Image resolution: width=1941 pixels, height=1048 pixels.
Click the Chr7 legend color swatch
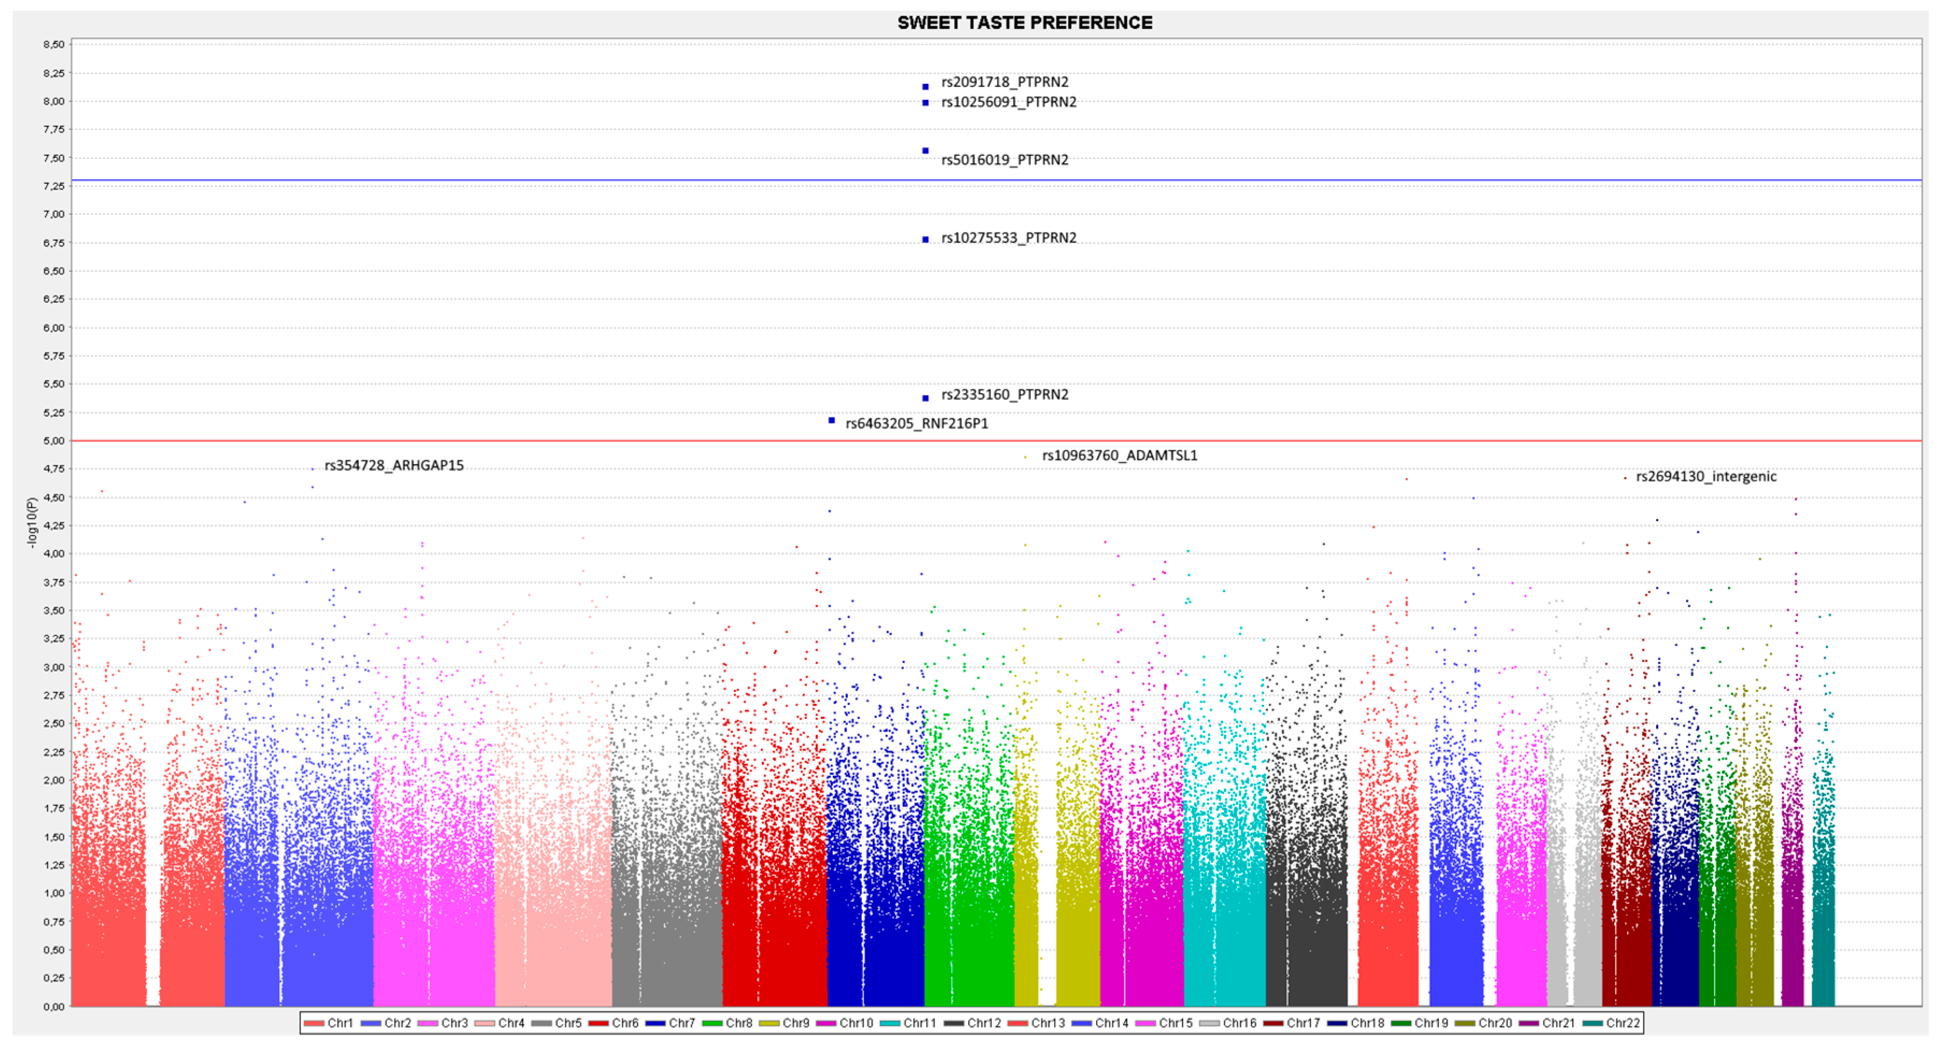click(x=656, y=1023)
